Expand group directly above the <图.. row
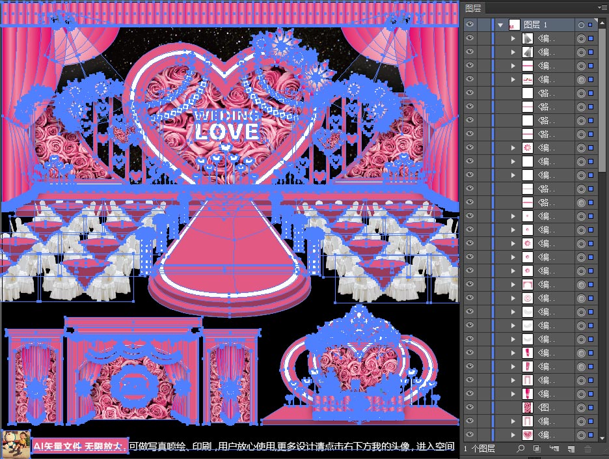This screenshot has width=609, height=459. pyautogui.click(x=513, y=394)
